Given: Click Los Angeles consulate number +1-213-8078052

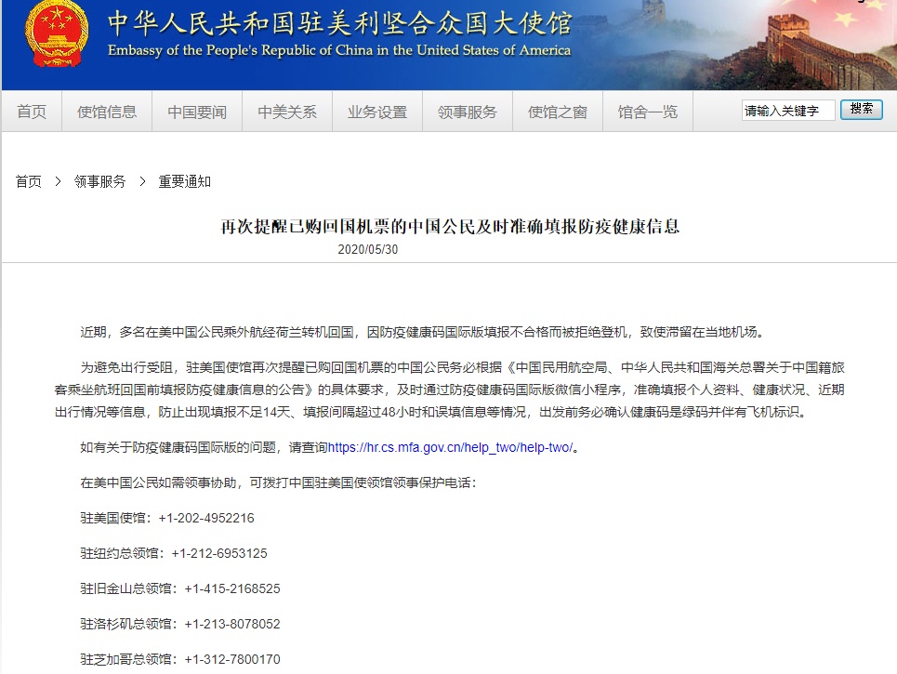Looking at the screenshot, I should [x=232, y=624].
